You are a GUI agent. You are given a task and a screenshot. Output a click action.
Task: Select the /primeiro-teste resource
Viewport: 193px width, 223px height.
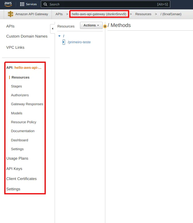tap(79, 42)
